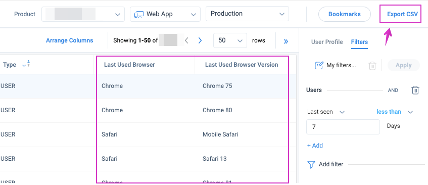
Task: Go to previous page arrow
Action: click(186, 40)
